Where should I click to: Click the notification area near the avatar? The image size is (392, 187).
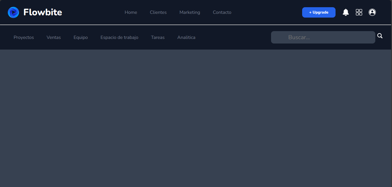pyautogui.click(x=346, y=12)
